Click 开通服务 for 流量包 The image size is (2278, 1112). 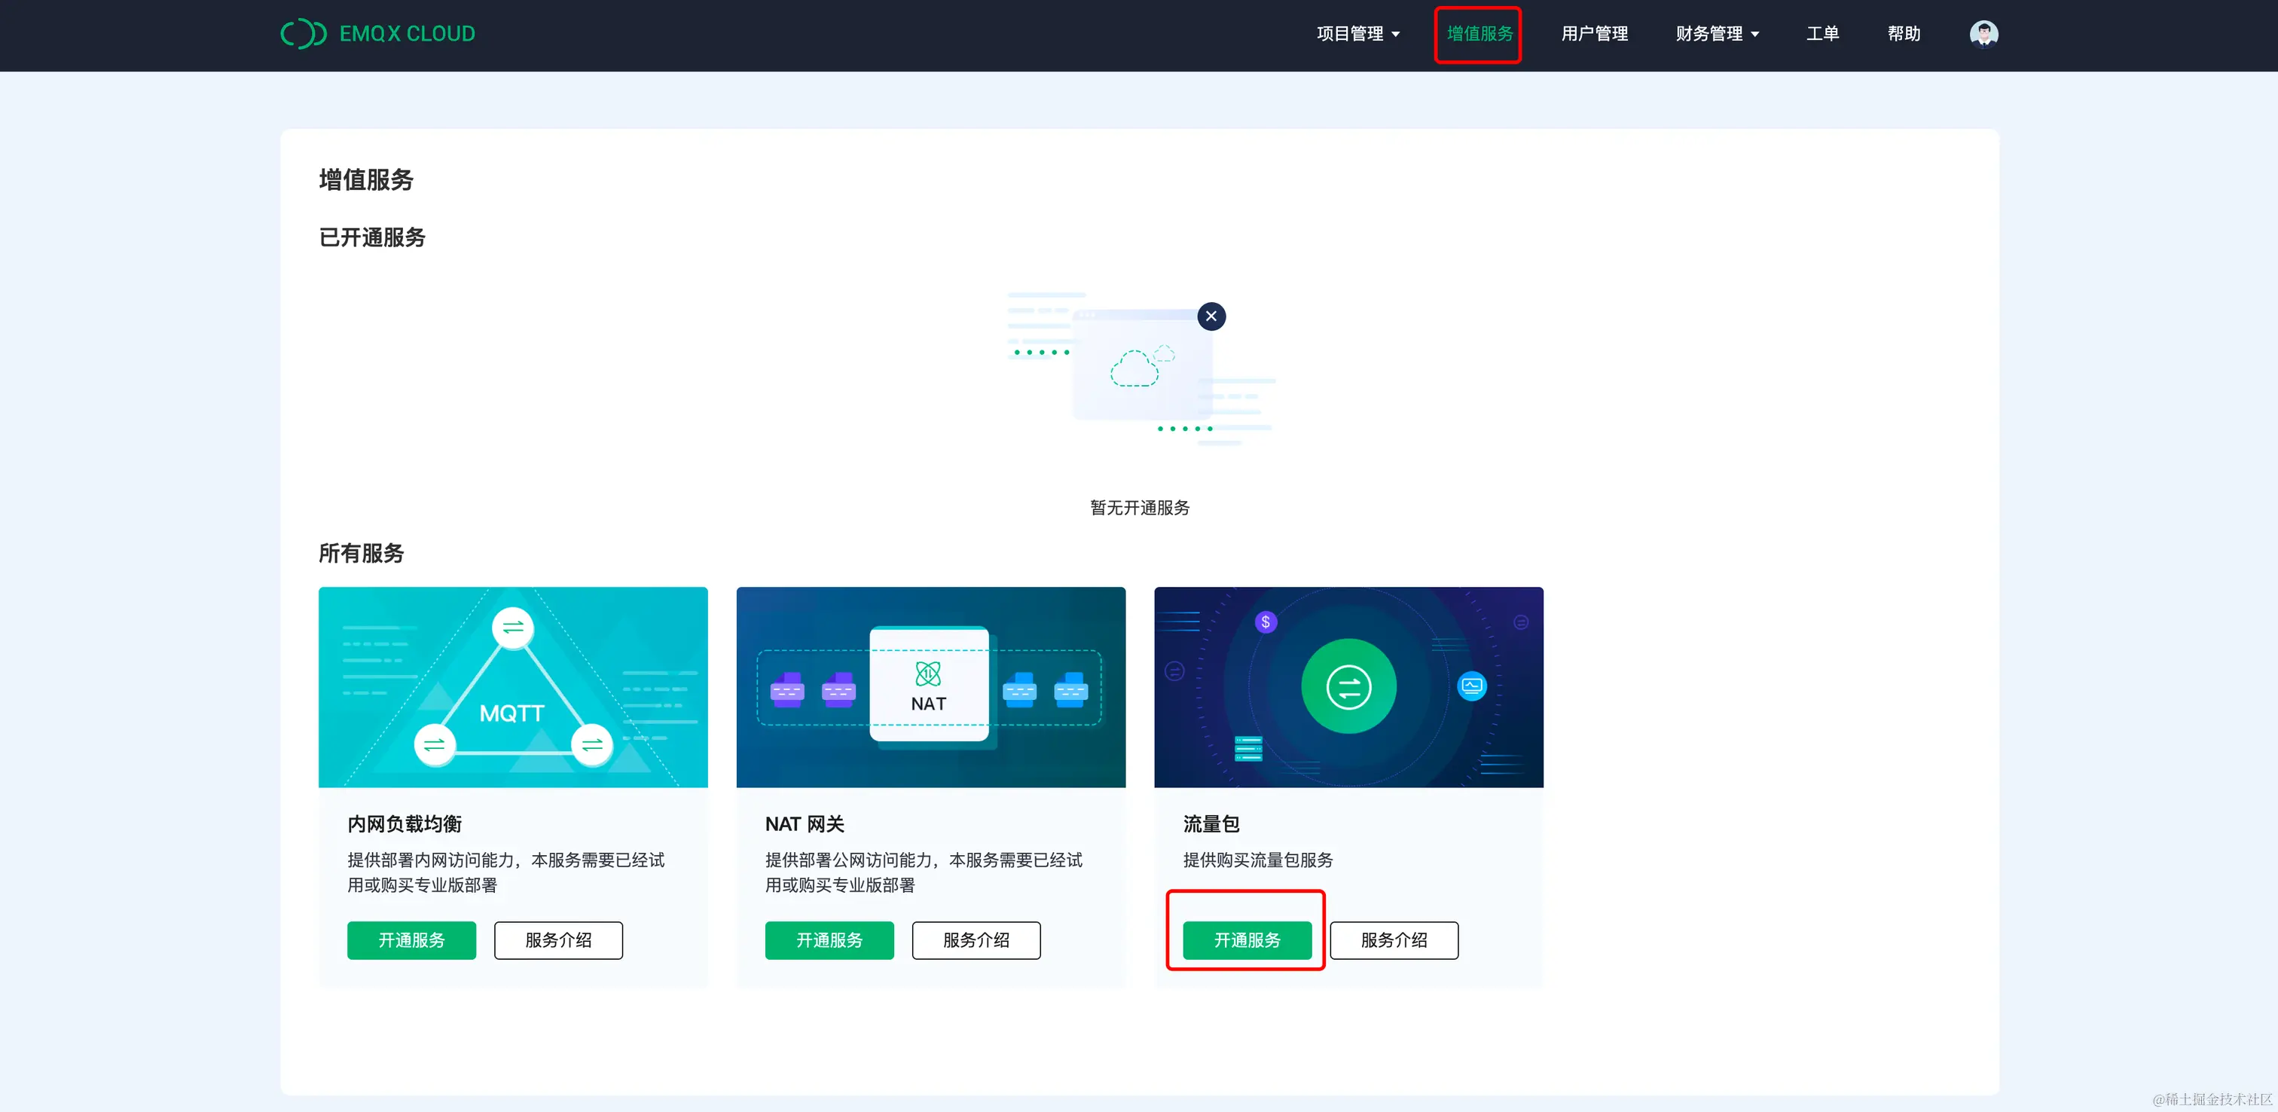point(1247,940)
